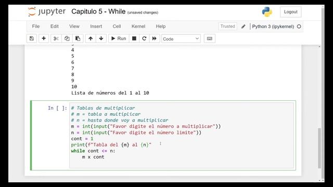Screen dimensions: 333x187
Task: Click output number 4
Action: pos(73,50)
